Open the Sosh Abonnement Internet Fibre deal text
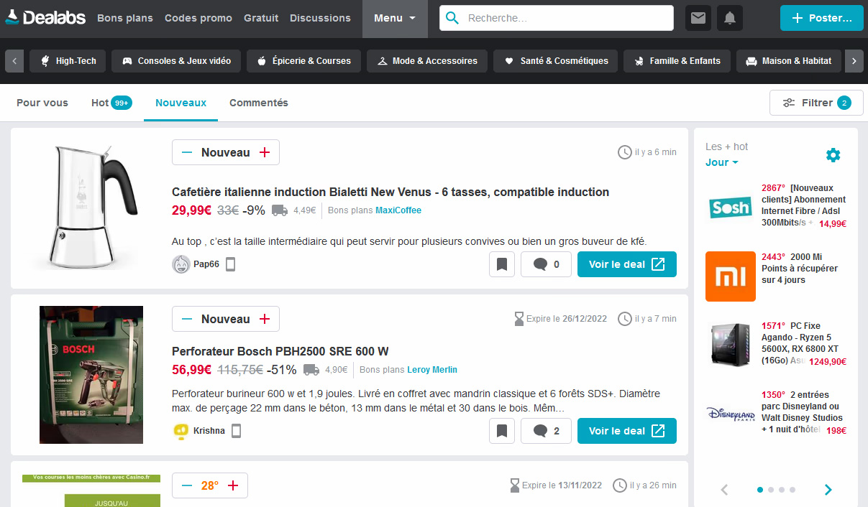Image resolution: width=868 pixels, height=507 pixels. pos(804,205)
